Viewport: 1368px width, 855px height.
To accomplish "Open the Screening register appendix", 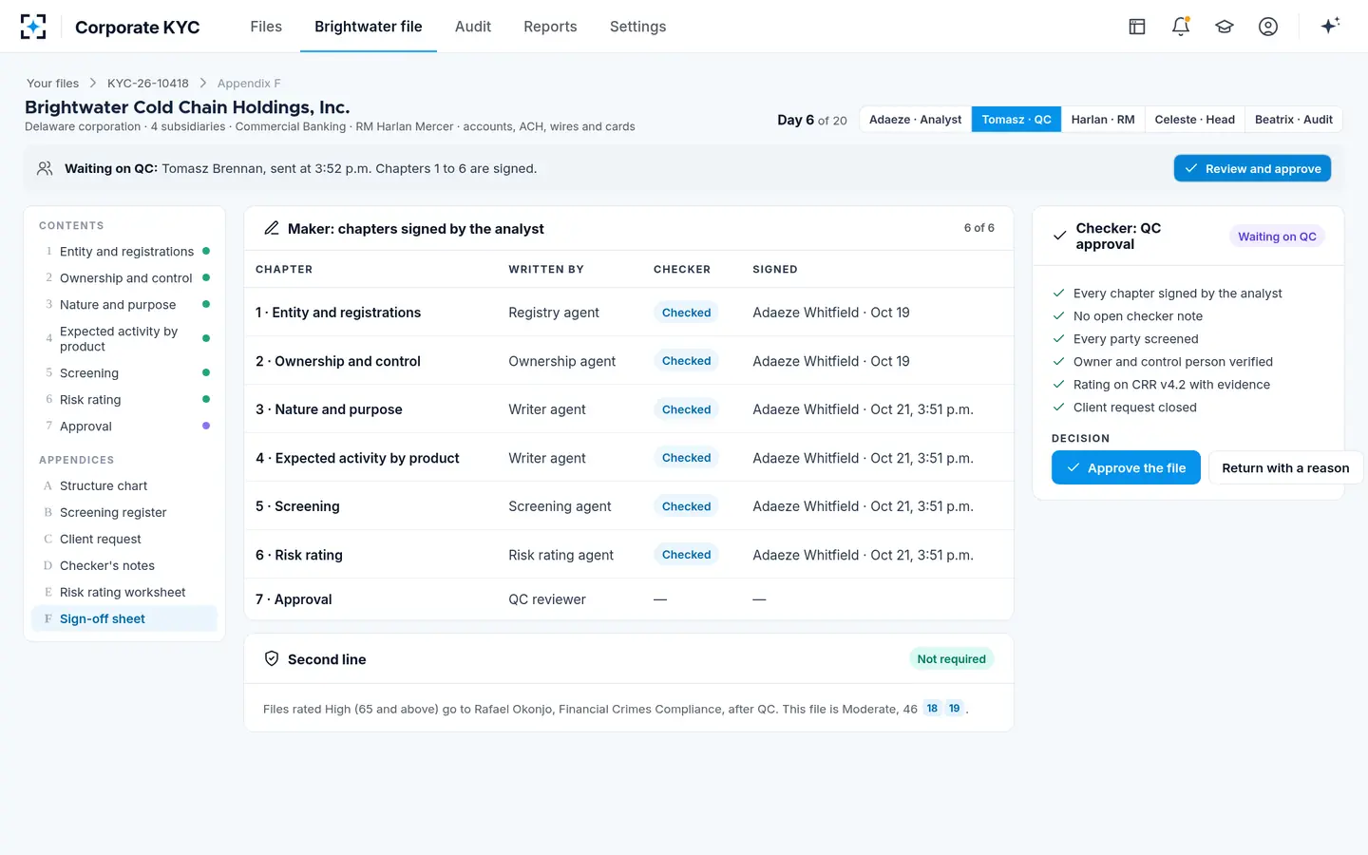I will pos(124,512).
